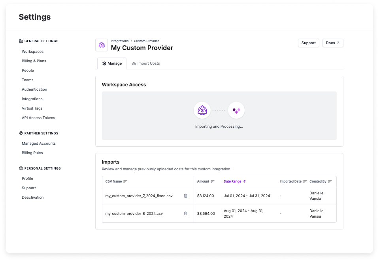
Task: Open Virtual Tags settings
Action: (x=32, y=108)
